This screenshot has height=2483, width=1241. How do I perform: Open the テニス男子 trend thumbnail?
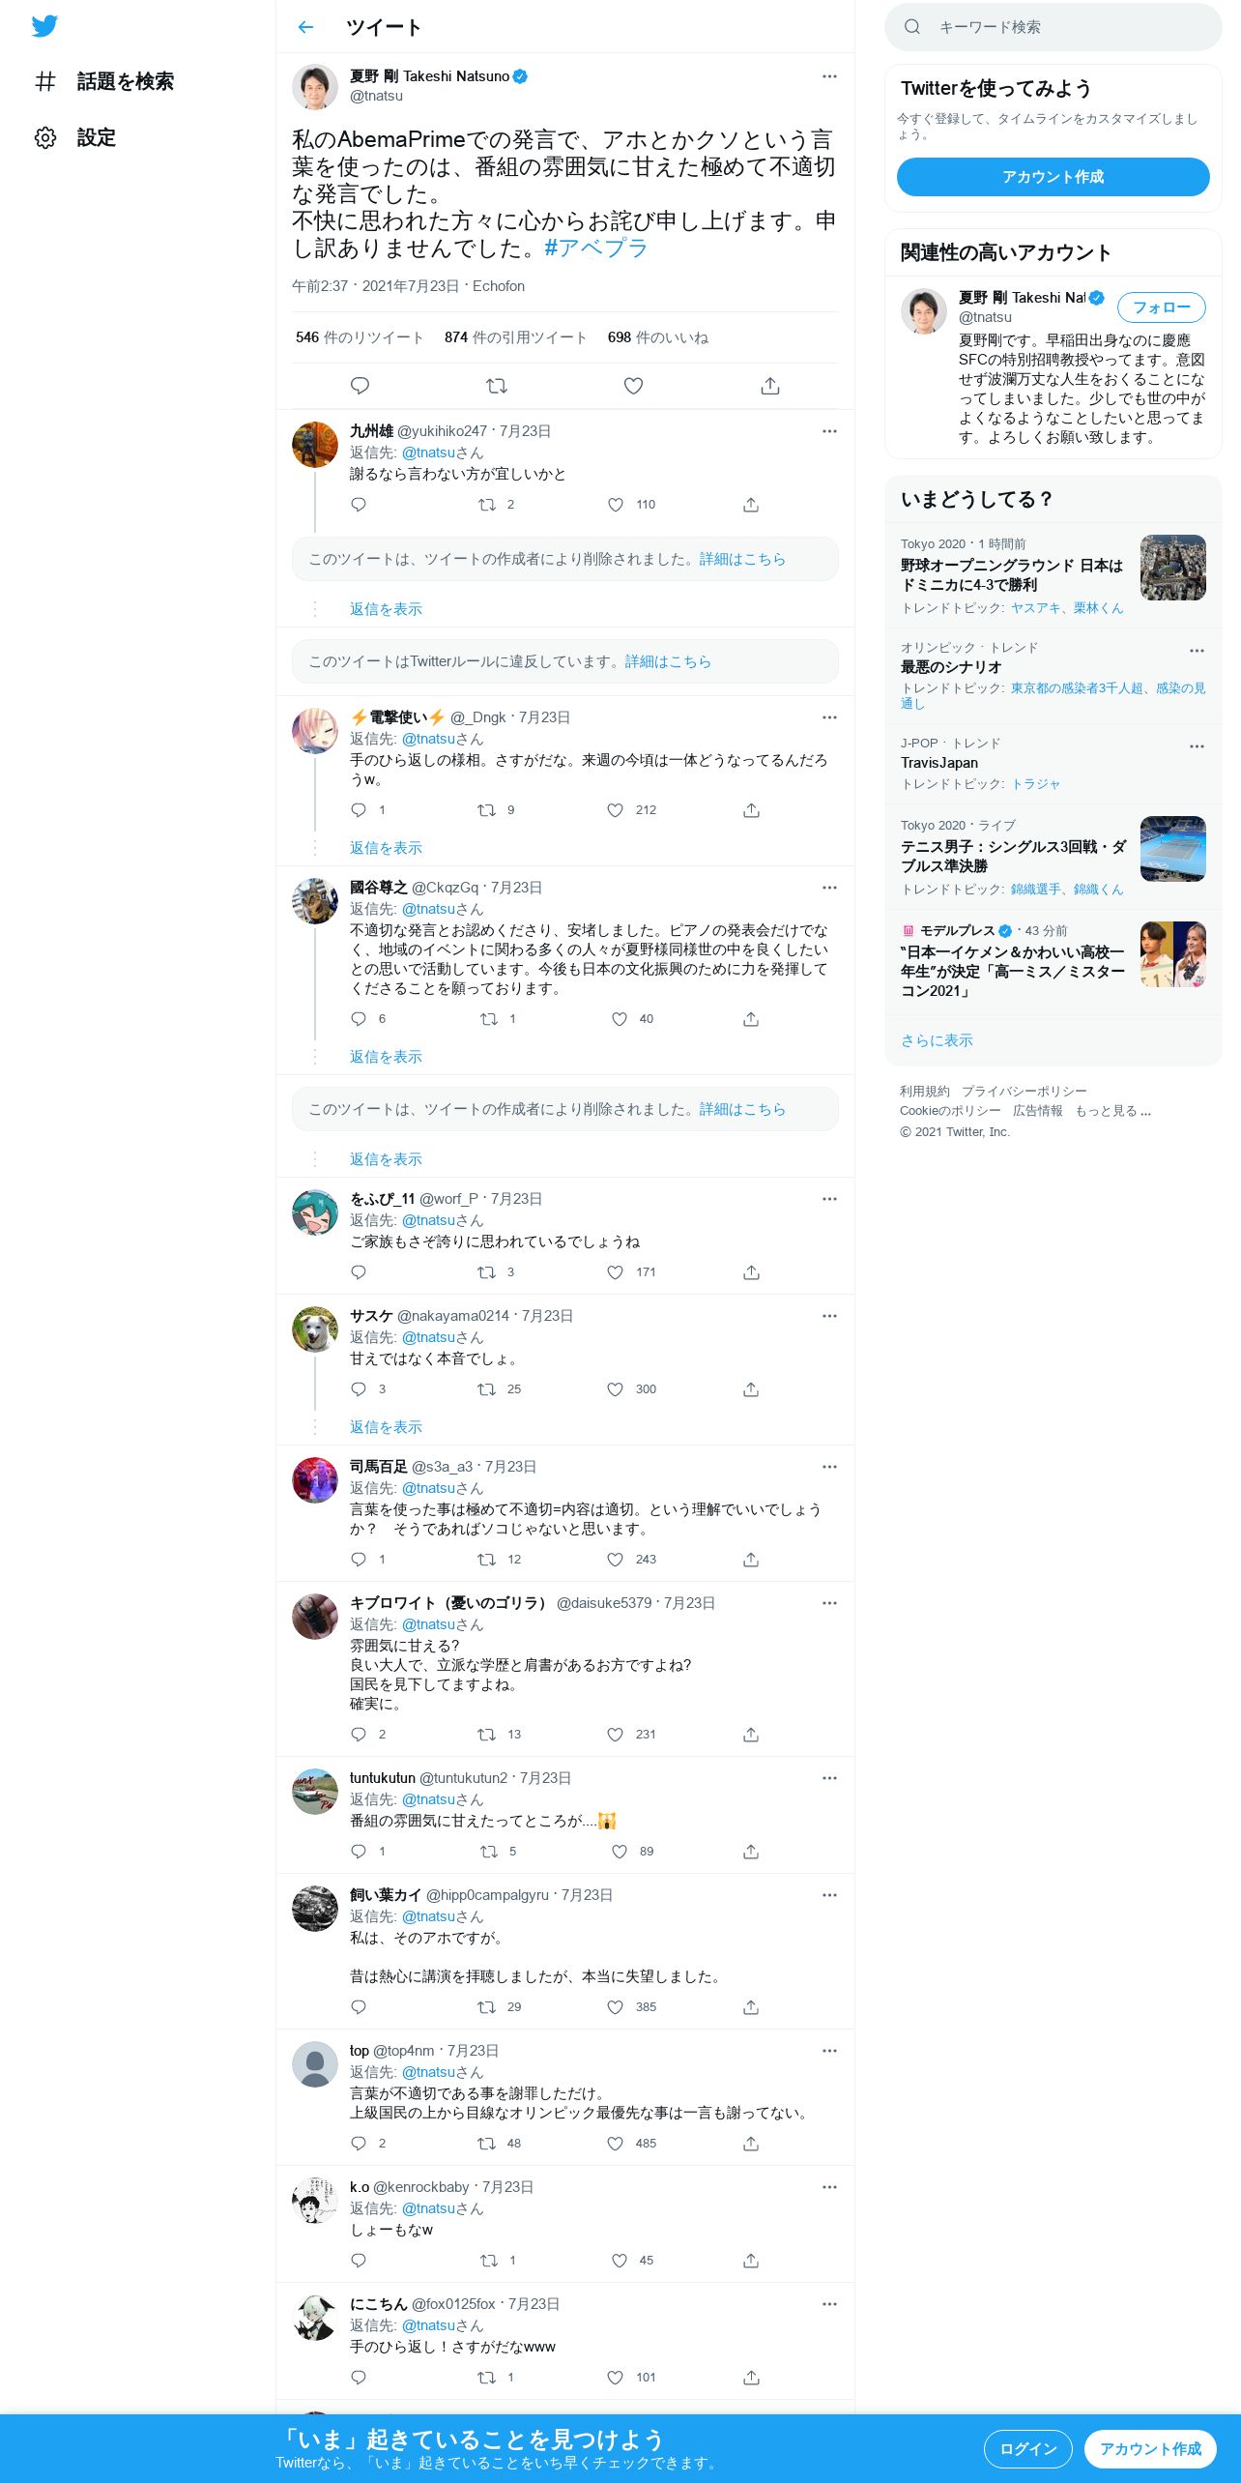1172,849
